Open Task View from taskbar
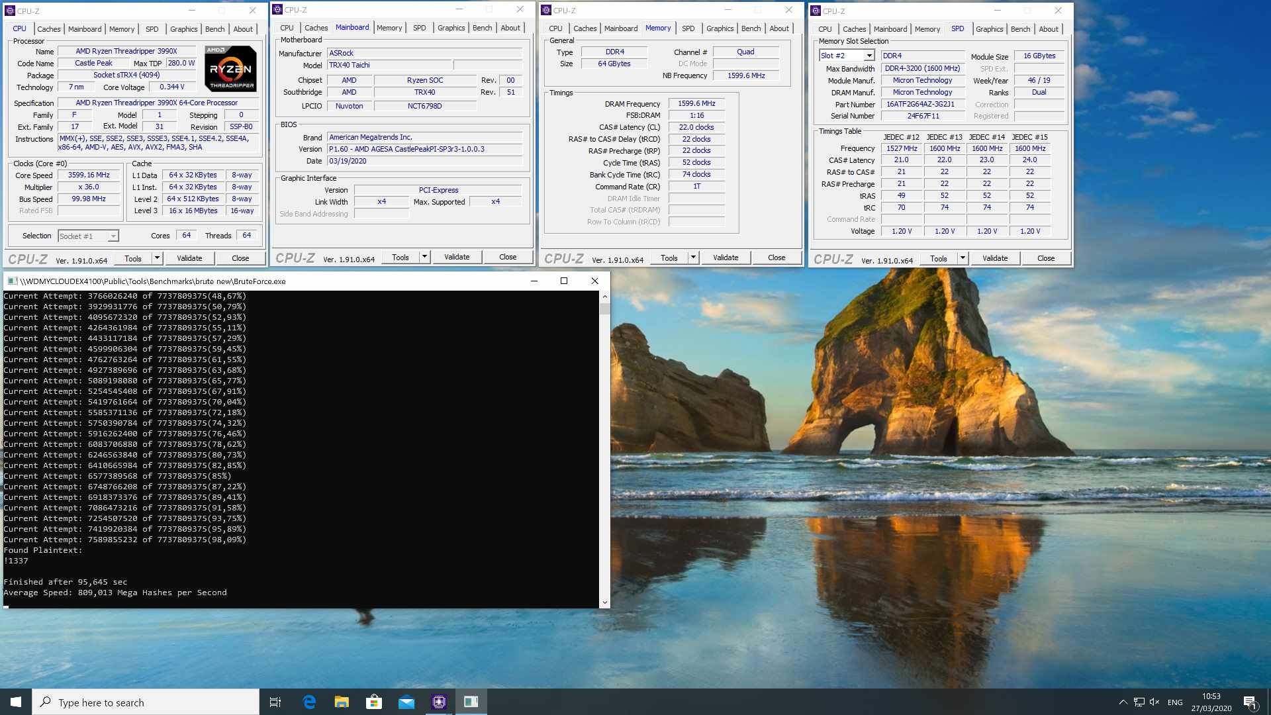Image resolution: width=1271 pixels, height=715 pixels. [275, 702]
